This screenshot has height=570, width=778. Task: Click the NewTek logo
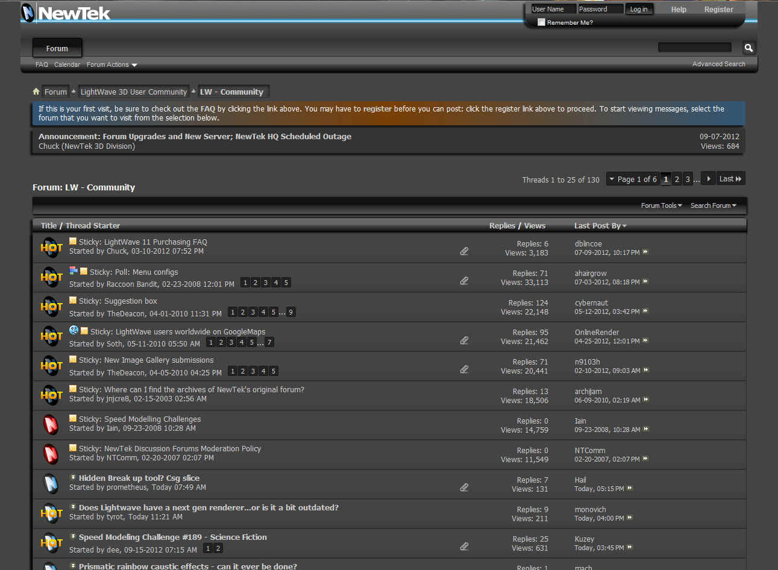click(x=66, y=13)
